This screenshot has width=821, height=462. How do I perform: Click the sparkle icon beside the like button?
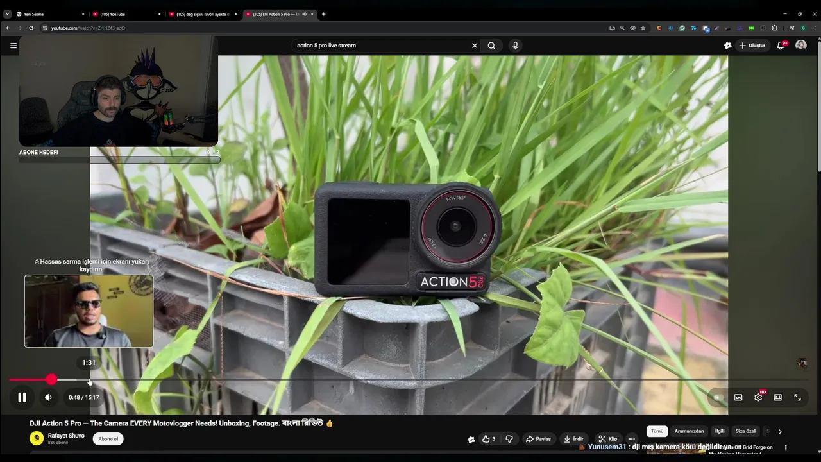[x=471, y=440]
